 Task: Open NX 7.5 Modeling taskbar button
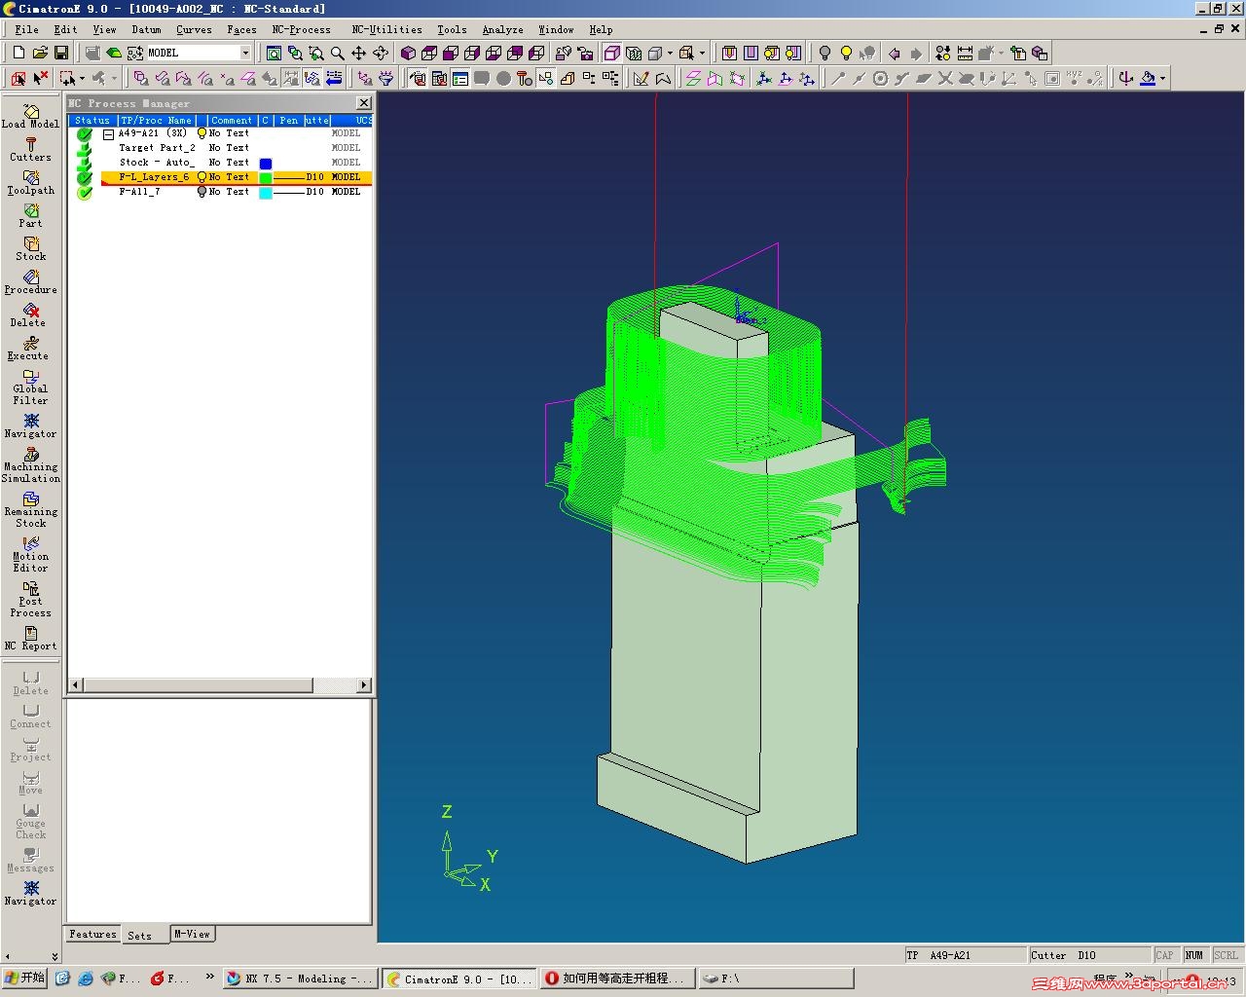[x=300, y=979]
